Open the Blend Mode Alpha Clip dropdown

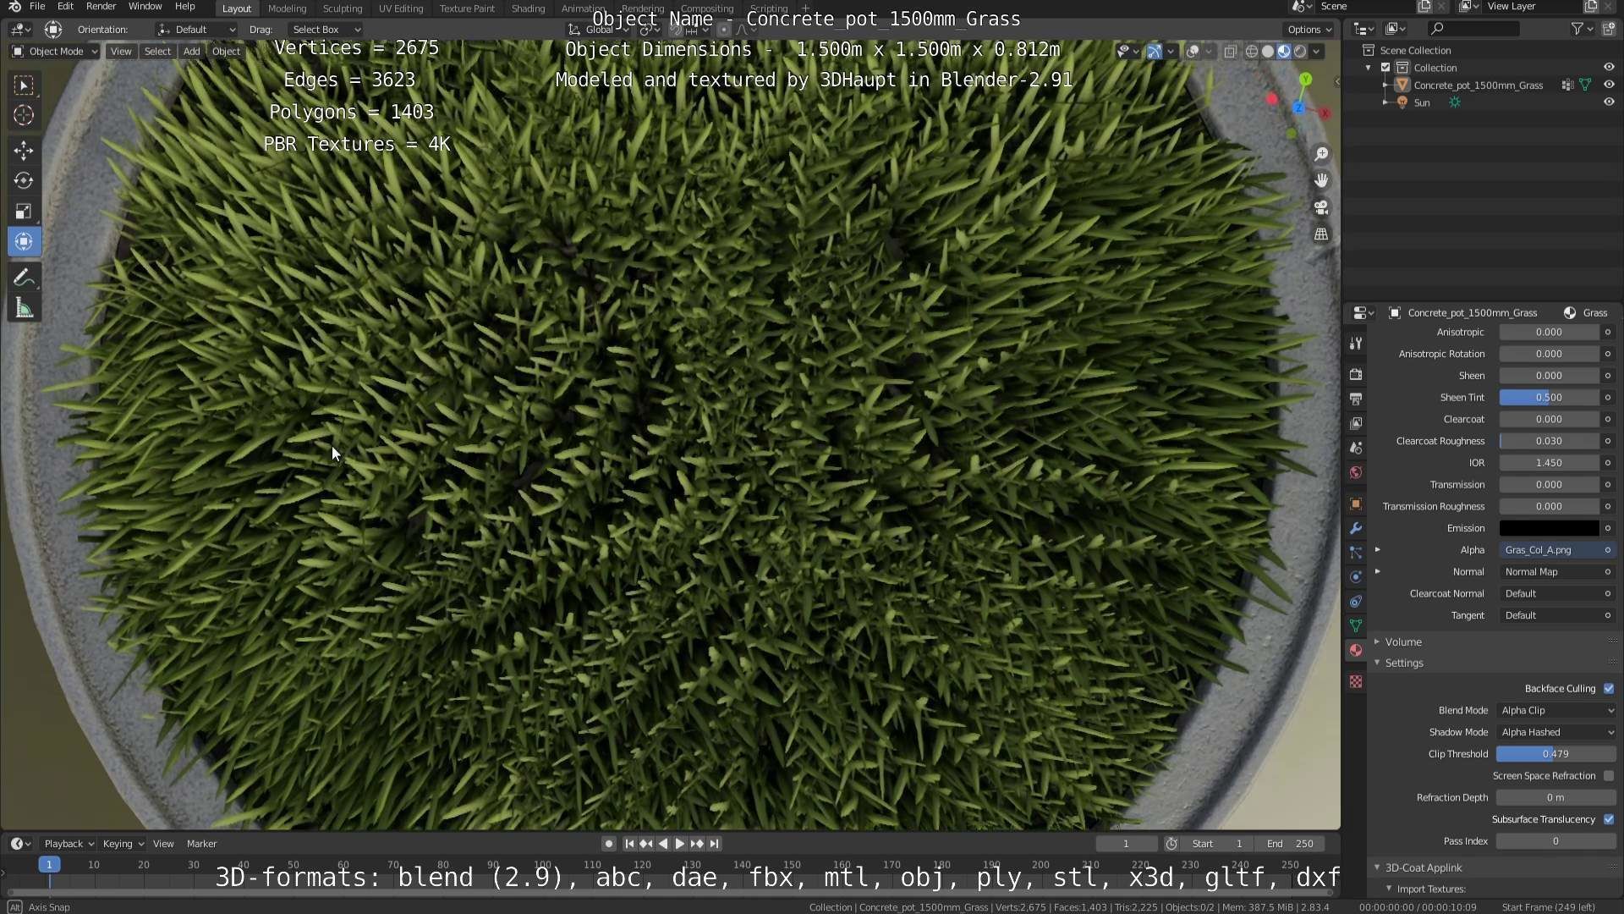pyautogui.click(x=1556, y=711)
